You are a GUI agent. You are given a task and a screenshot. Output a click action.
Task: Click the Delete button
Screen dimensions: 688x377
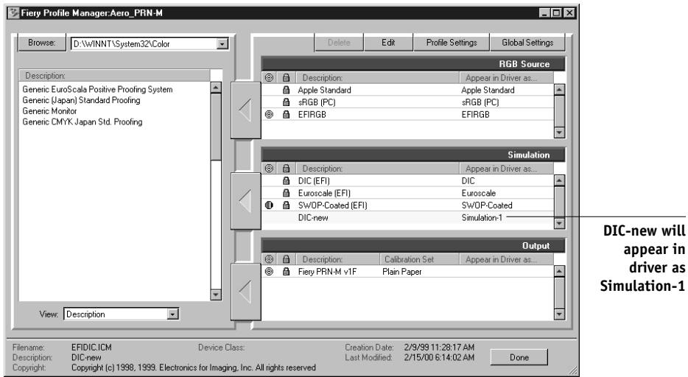click(x=339, y=43)
